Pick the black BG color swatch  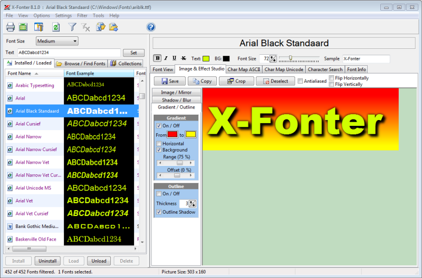coord(226,58)
